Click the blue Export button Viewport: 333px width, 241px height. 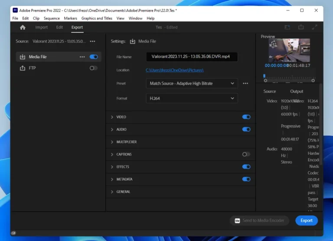tap(307, 221)
